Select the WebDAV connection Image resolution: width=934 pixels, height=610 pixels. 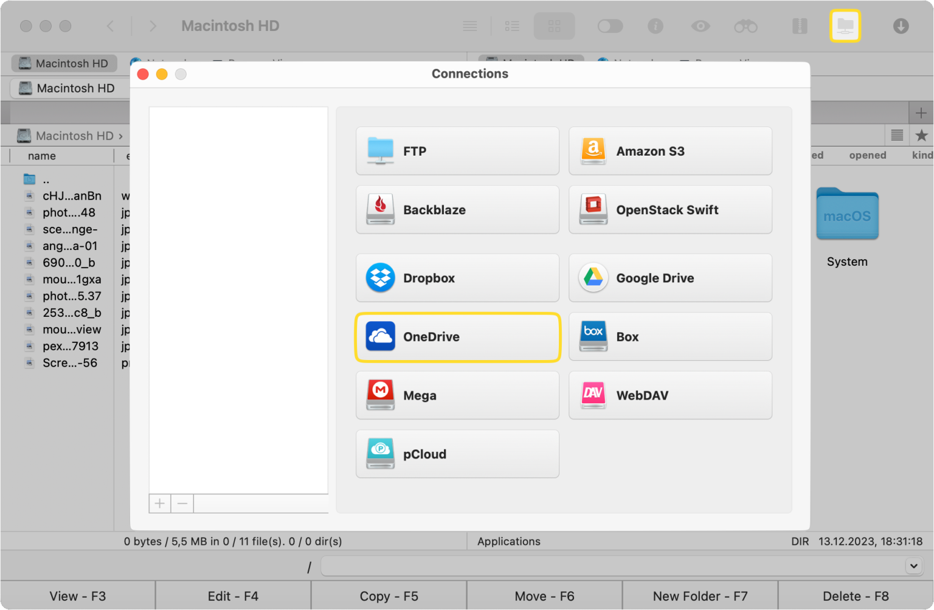670,395
